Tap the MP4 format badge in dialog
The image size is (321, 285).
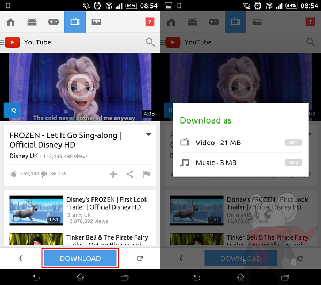pos(293,142)
